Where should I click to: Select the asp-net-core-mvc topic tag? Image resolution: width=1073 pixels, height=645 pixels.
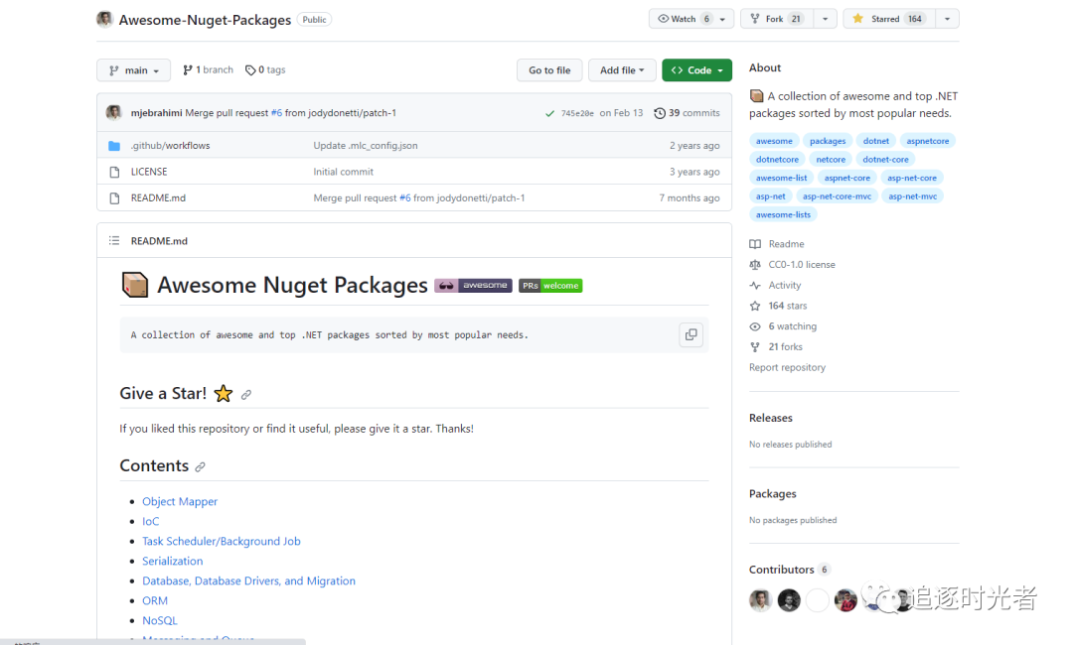pos(837,196)
